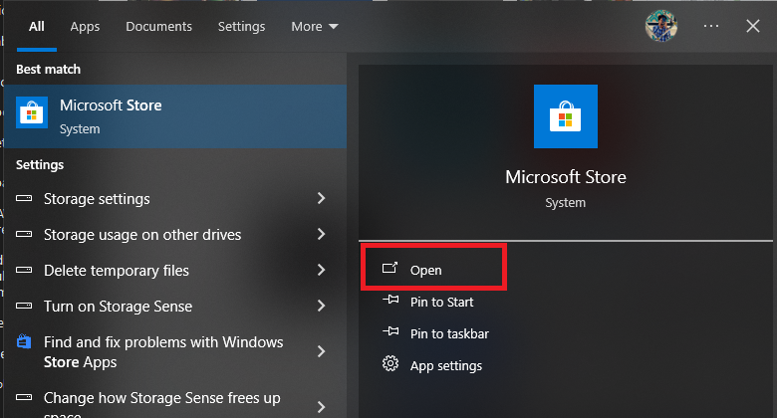Select the Settings search filter tab

241,27
